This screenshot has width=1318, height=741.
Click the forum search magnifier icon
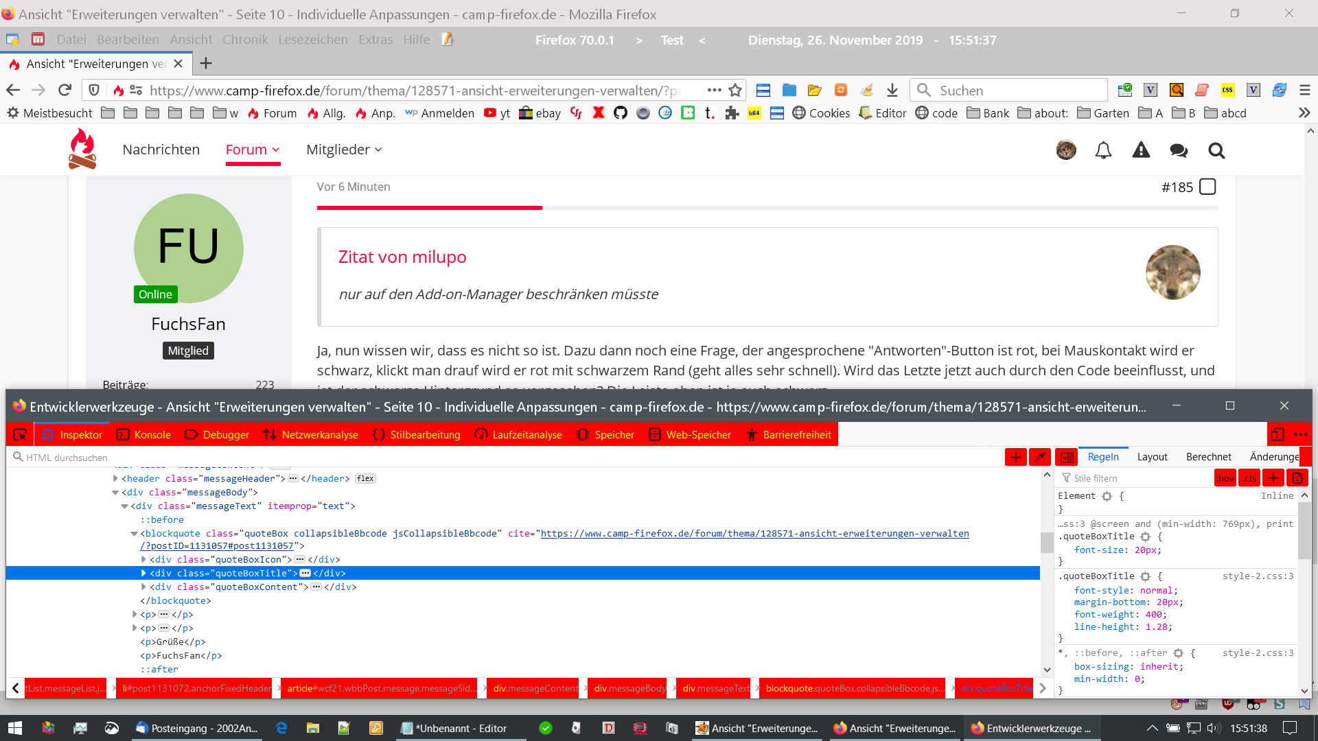click(1216, 150)
